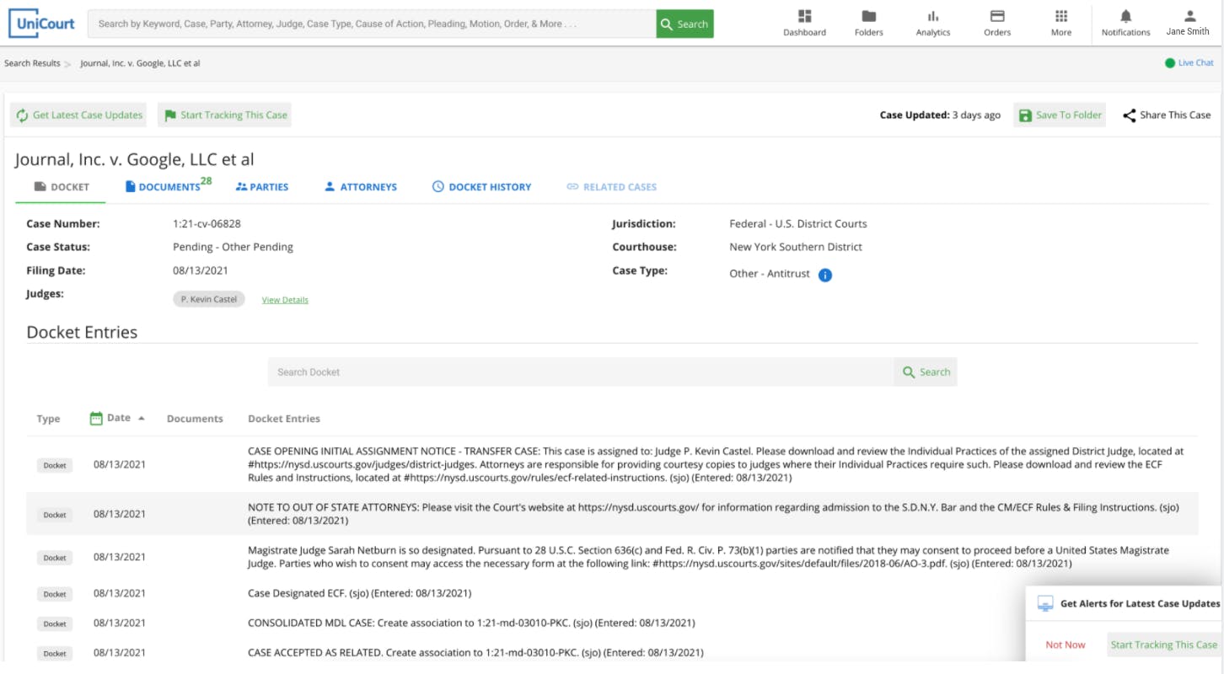Click the Jane Smith account icon

[x=1189, y=16]
